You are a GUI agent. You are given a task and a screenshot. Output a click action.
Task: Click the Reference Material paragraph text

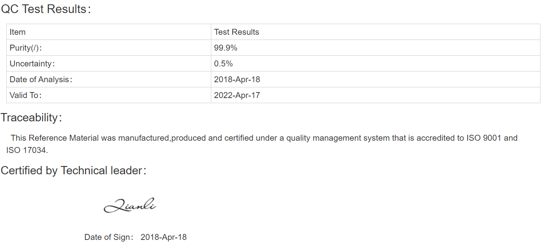[x=262, y=144]
